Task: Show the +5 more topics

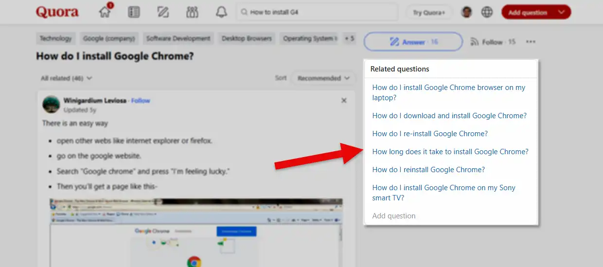Action: [x=349, y=38]
